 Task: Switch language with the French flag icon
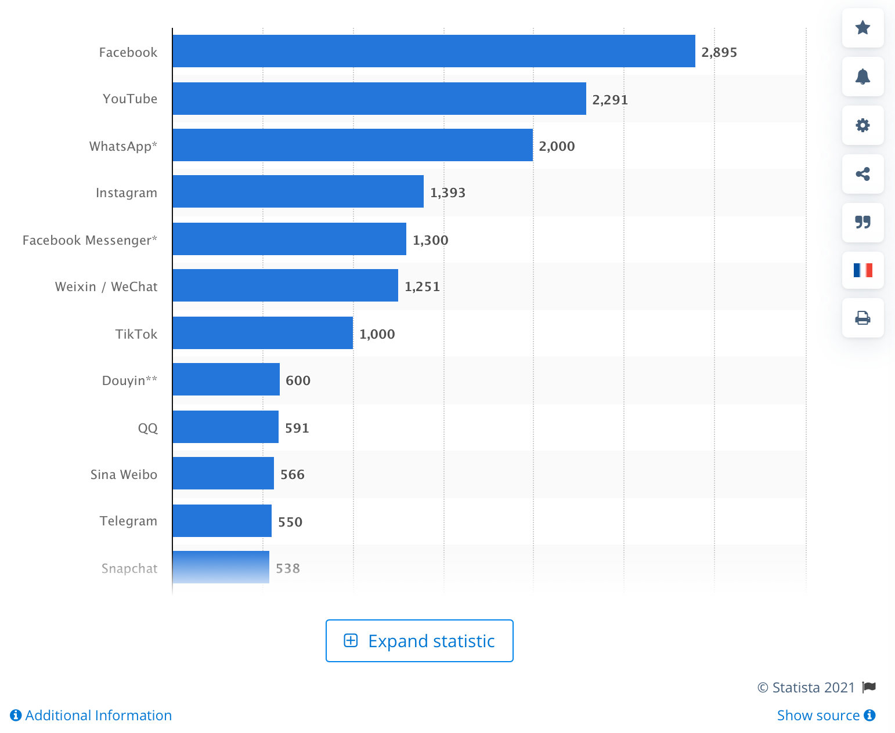point(862,270)
